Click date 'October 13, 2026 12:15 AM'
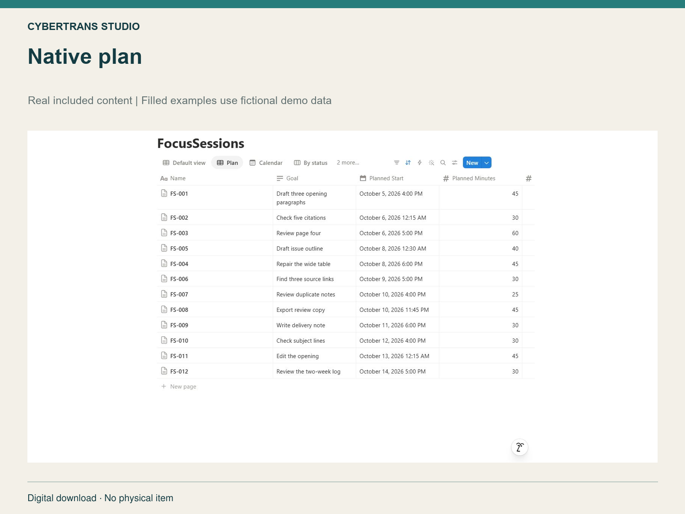685x514 pixels. pos(394,356)
